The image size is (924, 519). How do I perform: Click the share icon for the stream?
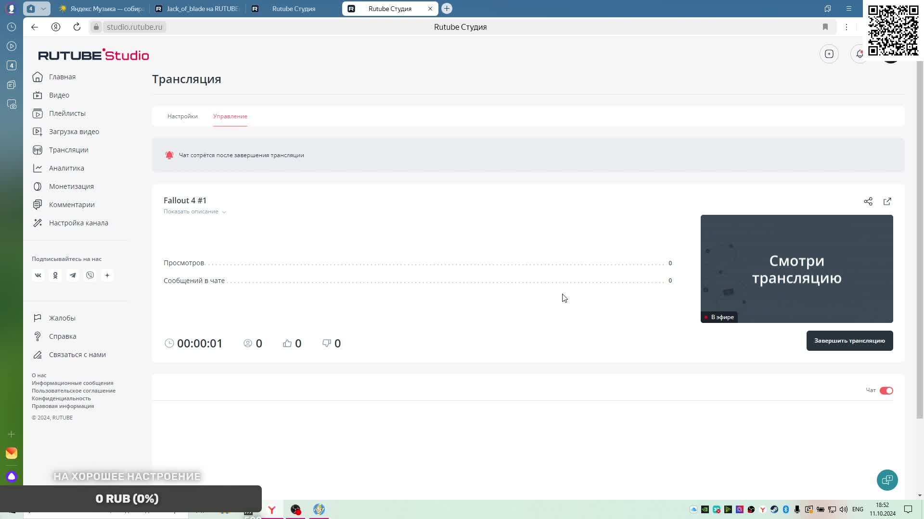click(x=868, y=201)
